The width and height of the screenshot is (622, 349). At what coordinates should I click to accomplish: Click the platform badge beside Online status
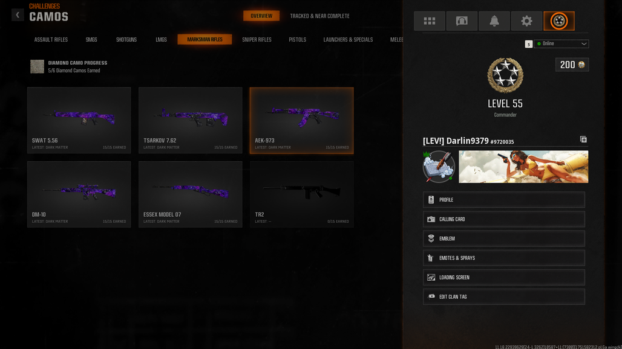tap(528, 44)
